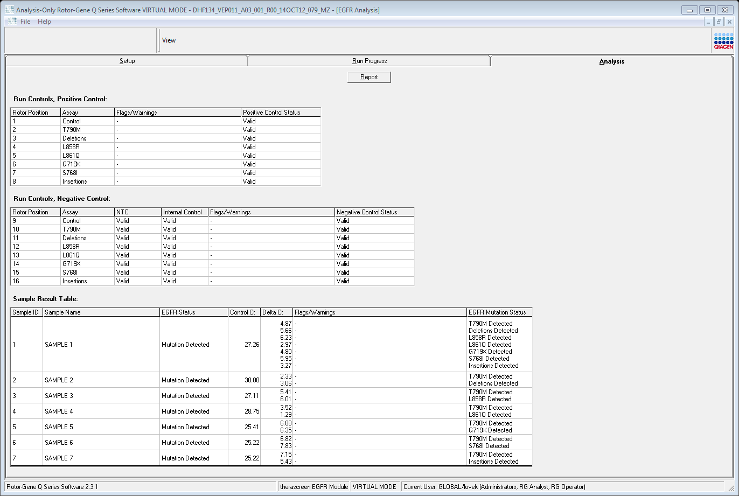Click EGFR Mutation Status column header

[499, 312]
